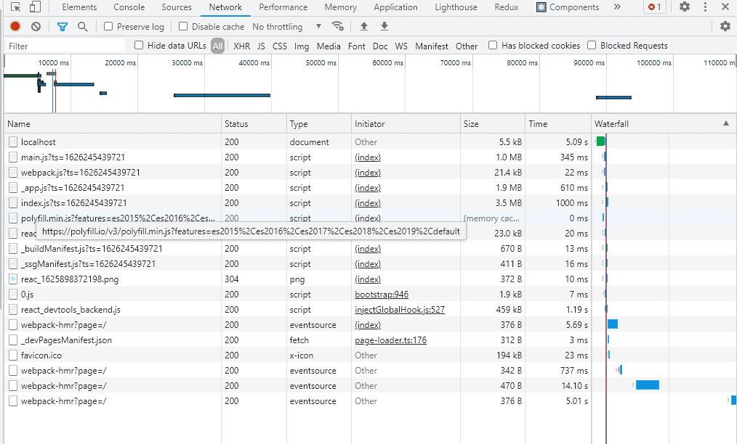737x444 pixels.
Task: Open the DevTools three-dot menu
Action: [x=705, y=7]
